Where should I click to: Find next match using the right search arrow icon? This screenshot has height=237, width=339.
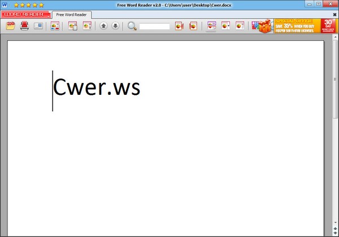coord(193,26)
